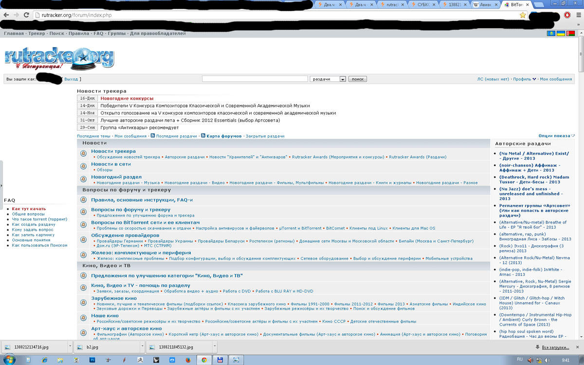Click the Выход logout link
Viewport: 584px width, 365px height.
pyautogui.click(x=71, y=79)
